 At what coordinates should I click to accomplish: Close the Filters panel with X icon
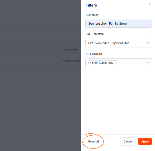[150, 5]
